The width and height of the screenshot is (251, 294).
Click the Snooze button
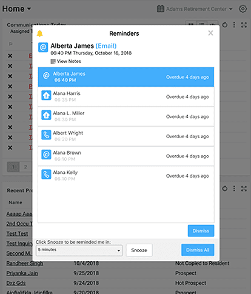(139, 250)
